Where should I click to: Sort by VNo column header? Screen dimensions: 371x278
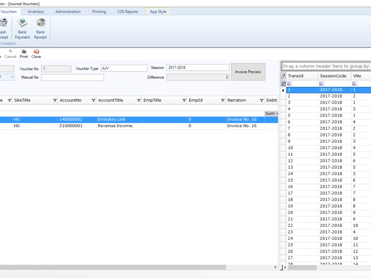tap(361, 76)
